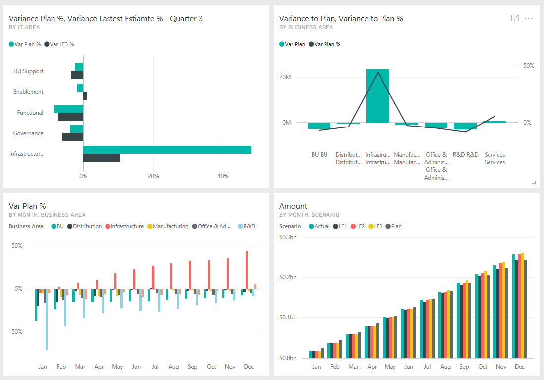Click the 'BU Support' axis label
This screenshot has height=380, width=544.
pyautogui.click(x=29, y=71)
